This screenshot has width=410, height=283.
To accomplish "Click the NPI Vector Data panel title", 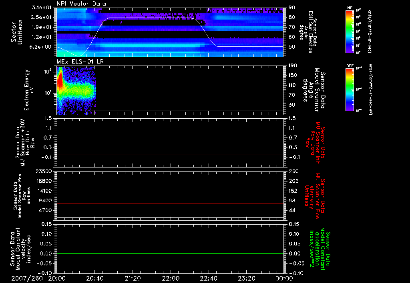I will coord(81,4).
